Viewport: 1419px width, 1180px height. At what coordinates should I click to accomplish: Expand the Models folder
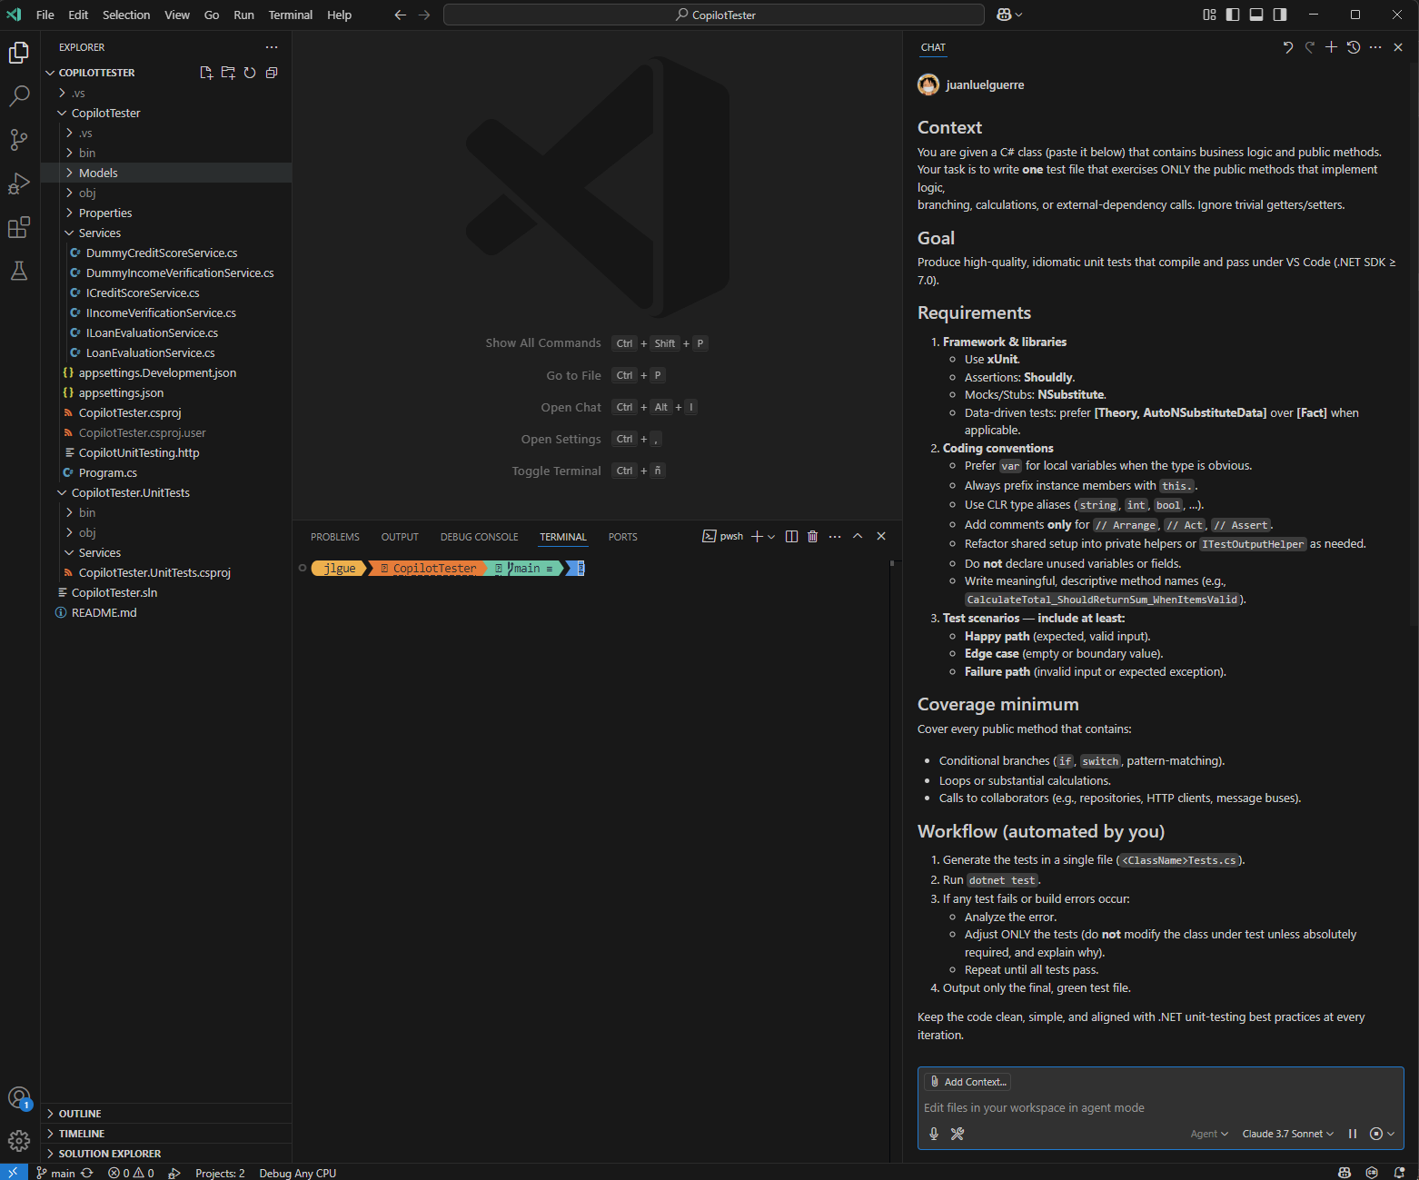pos(98,173)
